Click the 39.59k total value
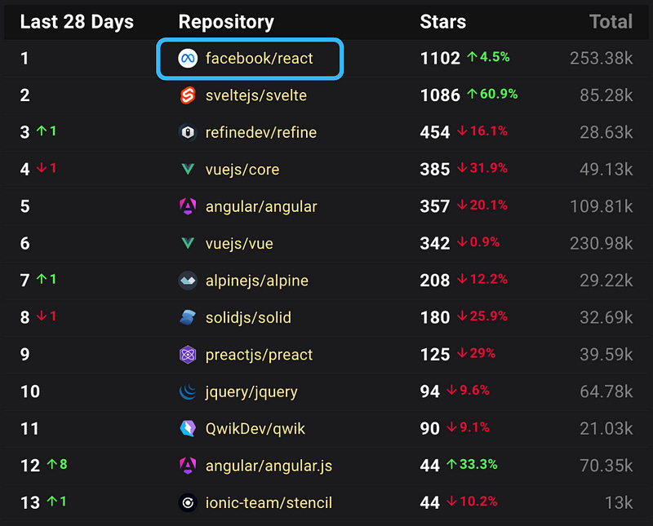This screenshot has width=653, height=526. pos(606,355)
